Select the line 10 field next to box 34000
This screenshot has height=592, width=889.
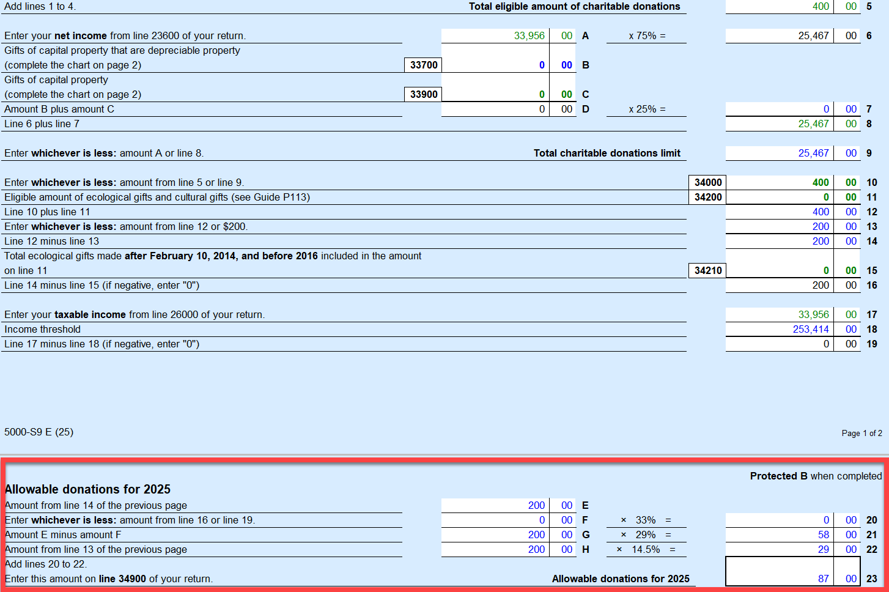click(779, 182)
